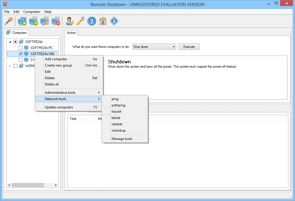Select the SOFTPEDIA-S56 tree item
This screenshot has width=295, height=201.
[42, 54]
